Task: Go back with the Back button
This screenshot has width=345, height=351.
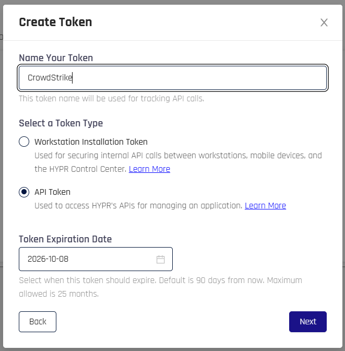Action: pos(38,322)
